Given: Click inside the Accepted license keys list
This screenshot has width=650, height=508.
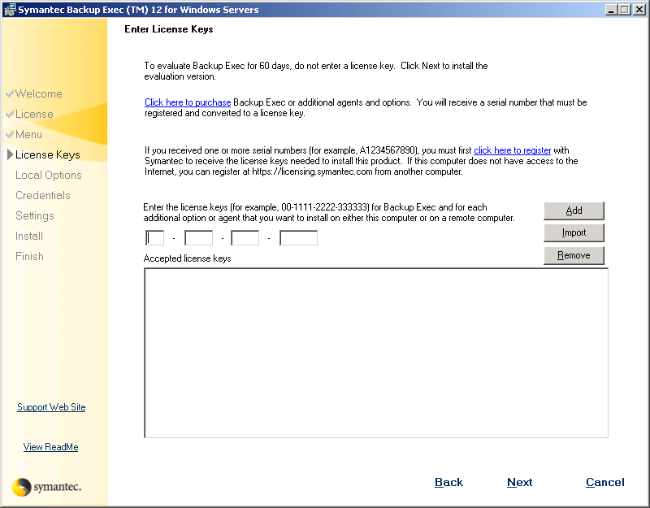Looking at the screenshot, I should 376,353.
